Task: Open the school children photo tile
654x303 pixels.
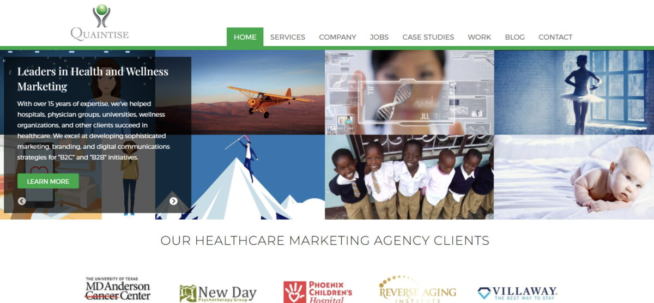Action: tap(409, 177)
